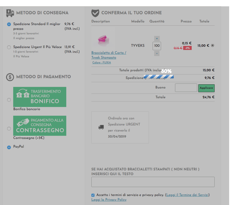This screenshot has height=205, width=231.
Task: Click the delivery truck icon next to METODO DI CONSEGNA
Action: pyautogui.click(x=10, y=13)
